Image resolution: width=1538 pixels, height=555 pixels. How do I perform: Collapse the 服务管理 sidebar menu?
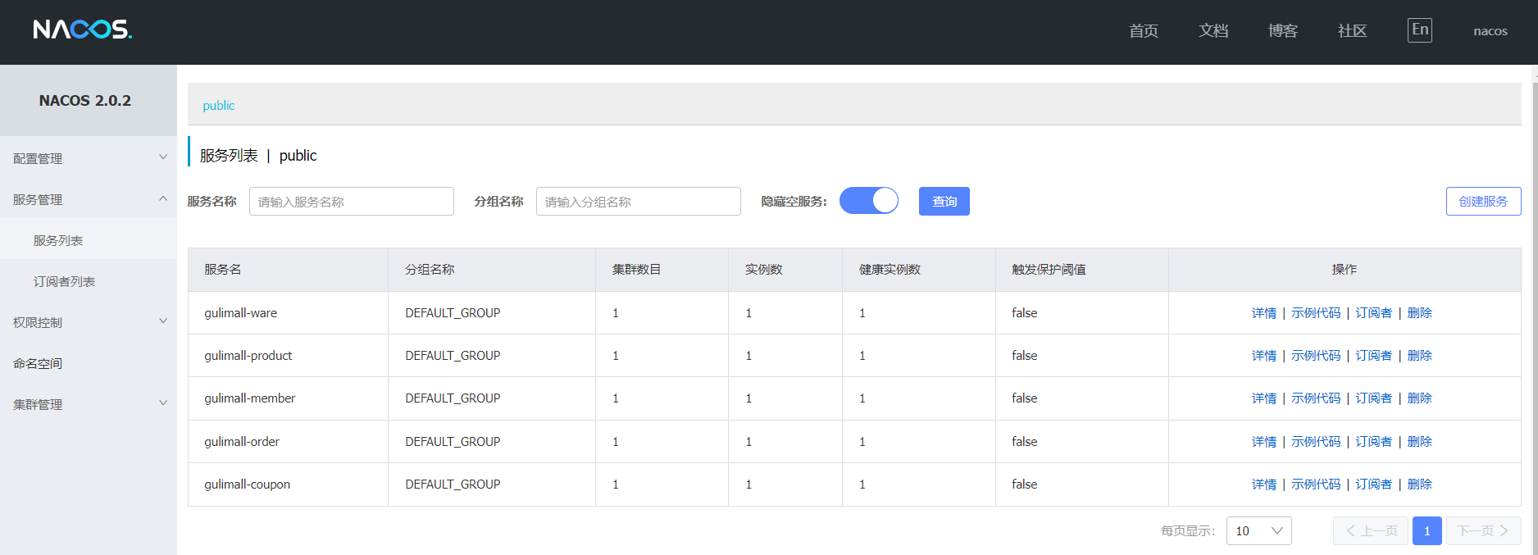pyautogui.click(x=88, y=199)
